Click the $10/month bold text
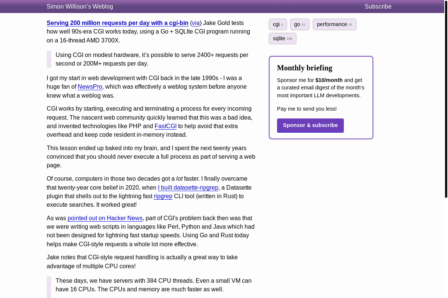448x298 pixels. [x=329, y=80]
